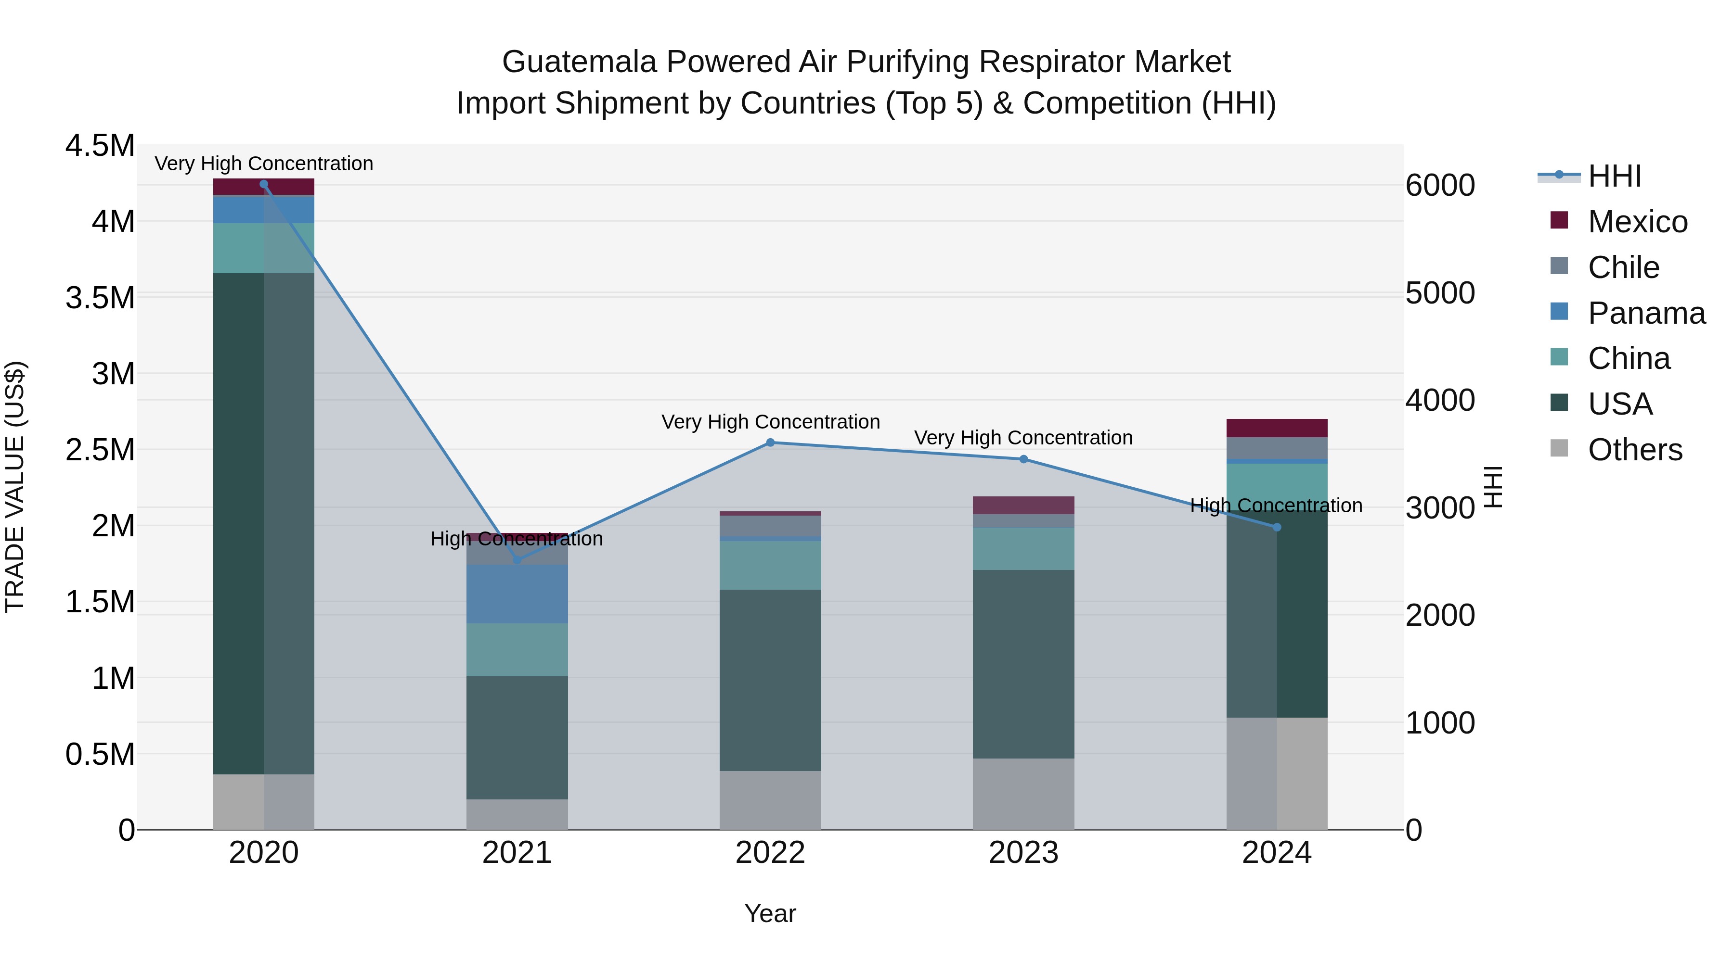Select the 2022 HHI data point
Image resolution: width=1733 pixels, height=974 pixels.
(x=770, y=443)
